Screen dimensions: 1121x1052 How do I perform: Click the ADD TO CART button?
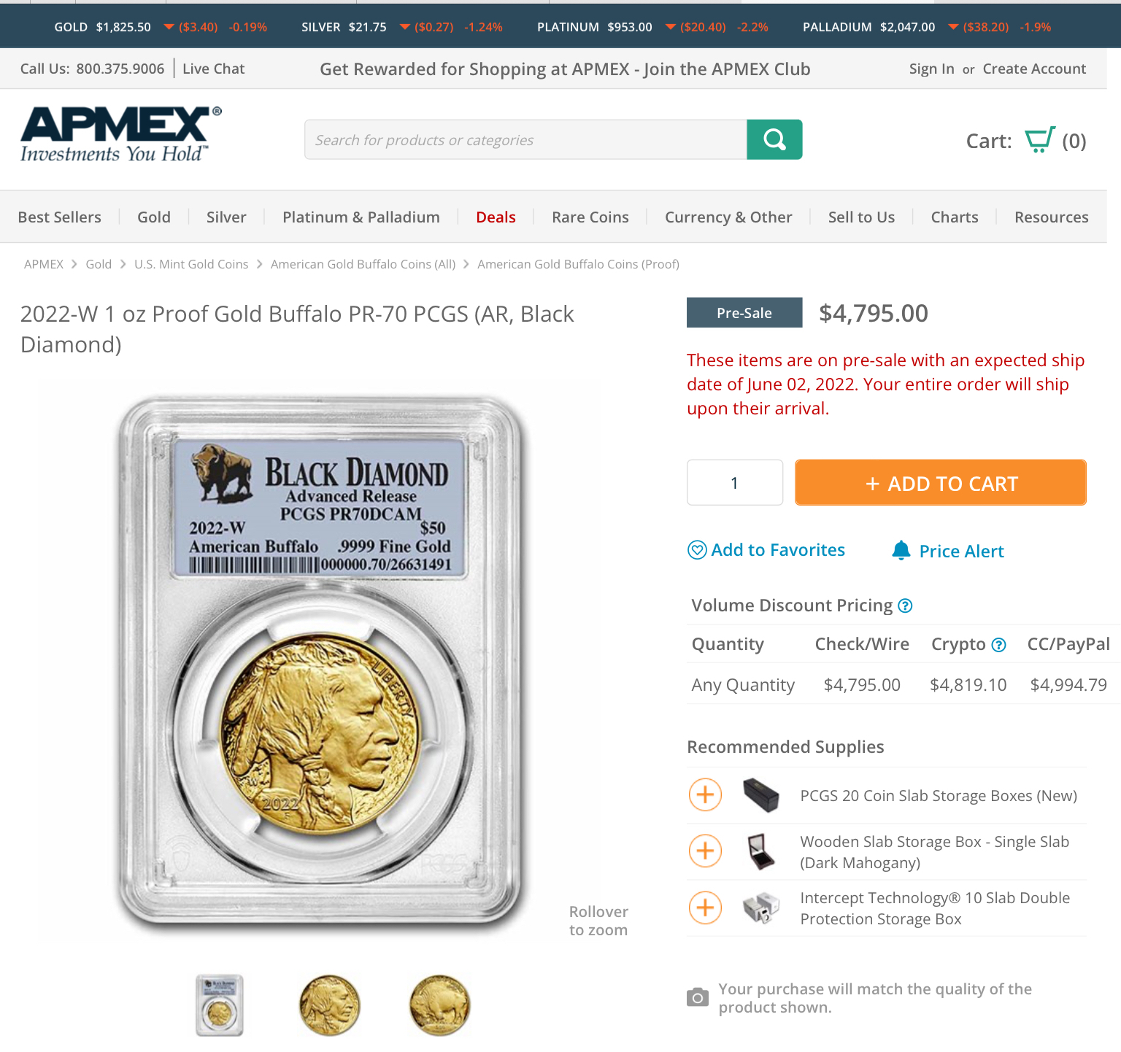pyautogui.click(x=941, y=482)
